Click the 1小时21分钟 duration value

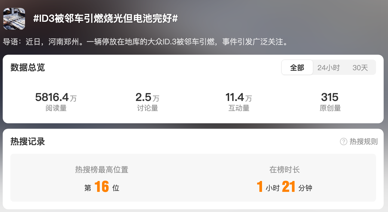(285, 187)
